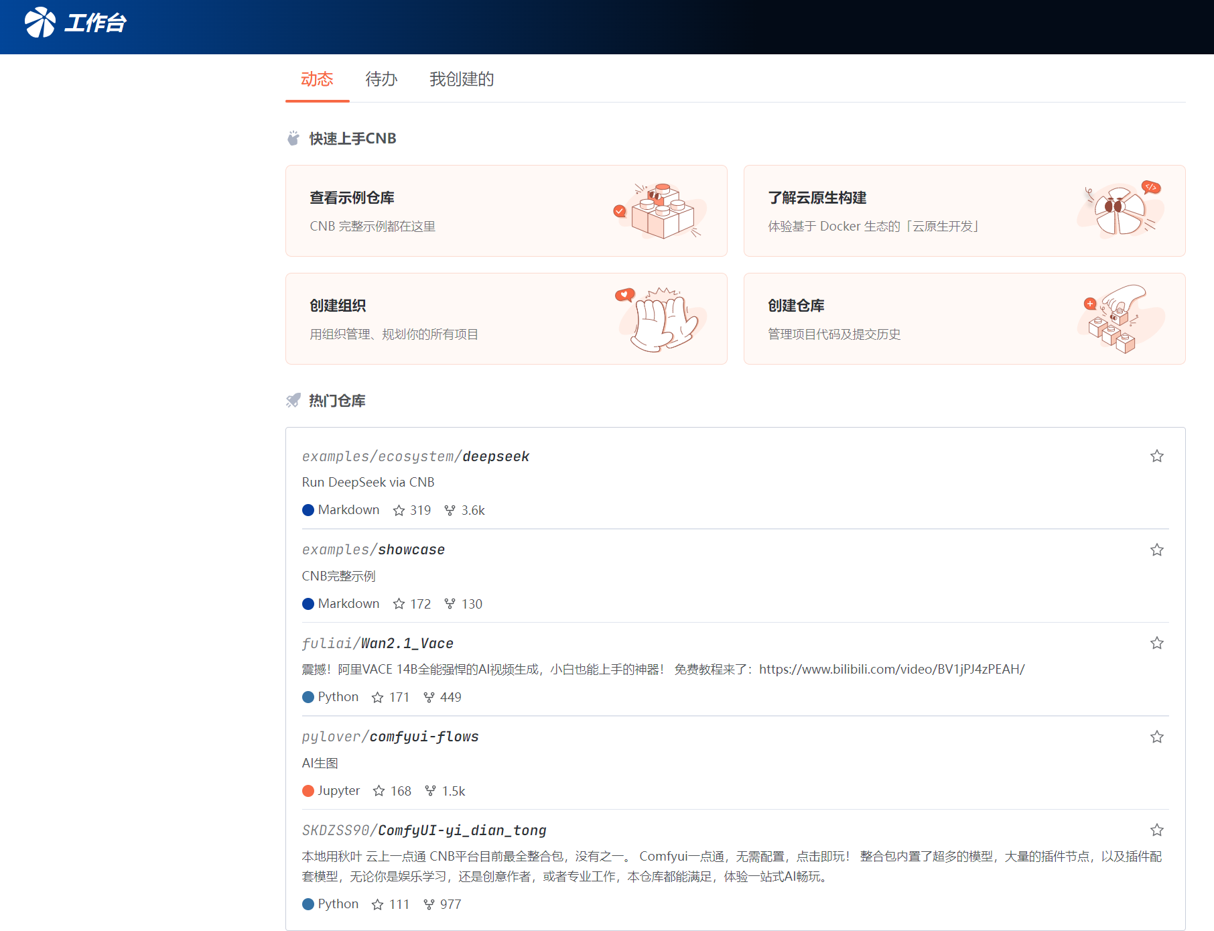Click the pinwheel illustration in 了解云原生构建

tap(1120, 209)
